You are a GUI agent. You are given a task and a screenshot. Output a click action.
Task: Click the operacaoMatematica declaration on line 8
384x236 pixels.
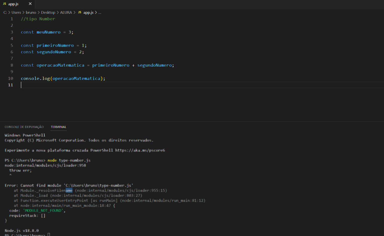(x=60, y=65)
